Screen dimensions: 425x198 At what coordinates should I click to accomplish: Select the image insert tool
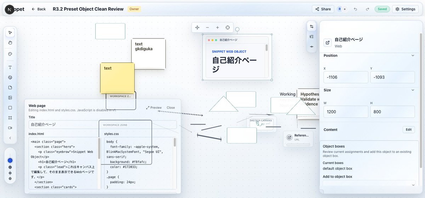[x=10, y=98]
